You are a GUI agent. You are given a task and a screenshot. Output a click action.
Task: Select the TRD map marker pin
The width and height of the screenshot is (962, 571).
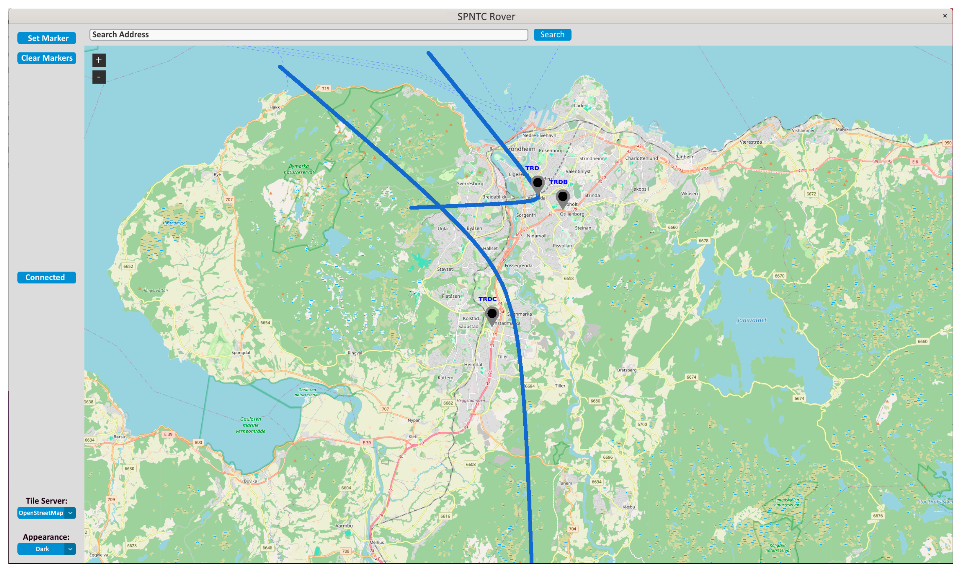pyautogui.click(x=537, y=185)
